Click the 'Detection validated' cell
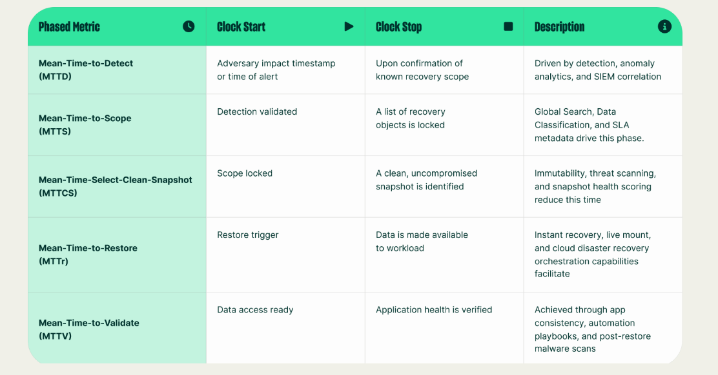The width and height of the screenshot is (718, 375). coord(257,111)
